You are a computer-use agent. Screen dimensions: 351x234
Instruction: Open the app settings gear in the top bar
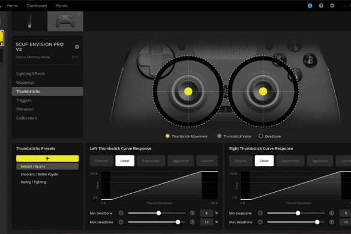332,5
